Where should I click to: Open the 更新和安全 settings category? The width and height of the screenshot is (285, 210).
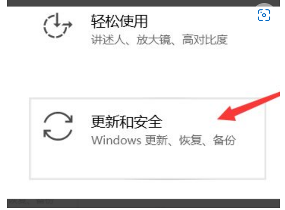coord(126,122)
